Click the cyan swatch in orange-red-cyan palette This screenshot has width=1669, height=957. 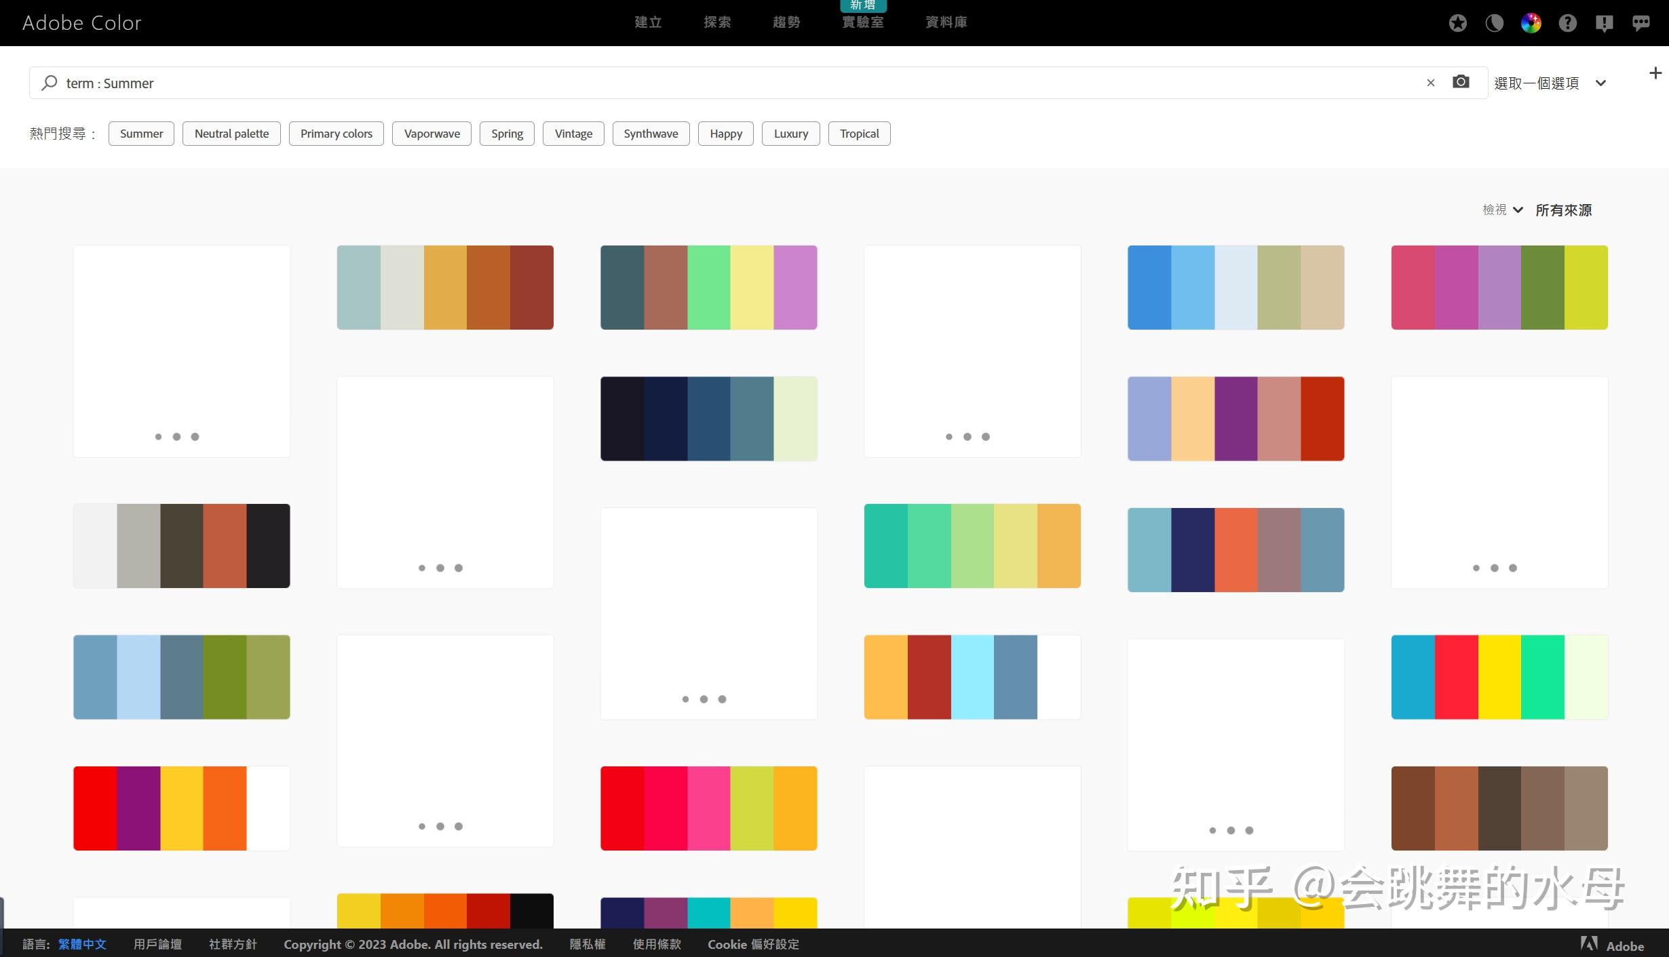coord(972,677)
